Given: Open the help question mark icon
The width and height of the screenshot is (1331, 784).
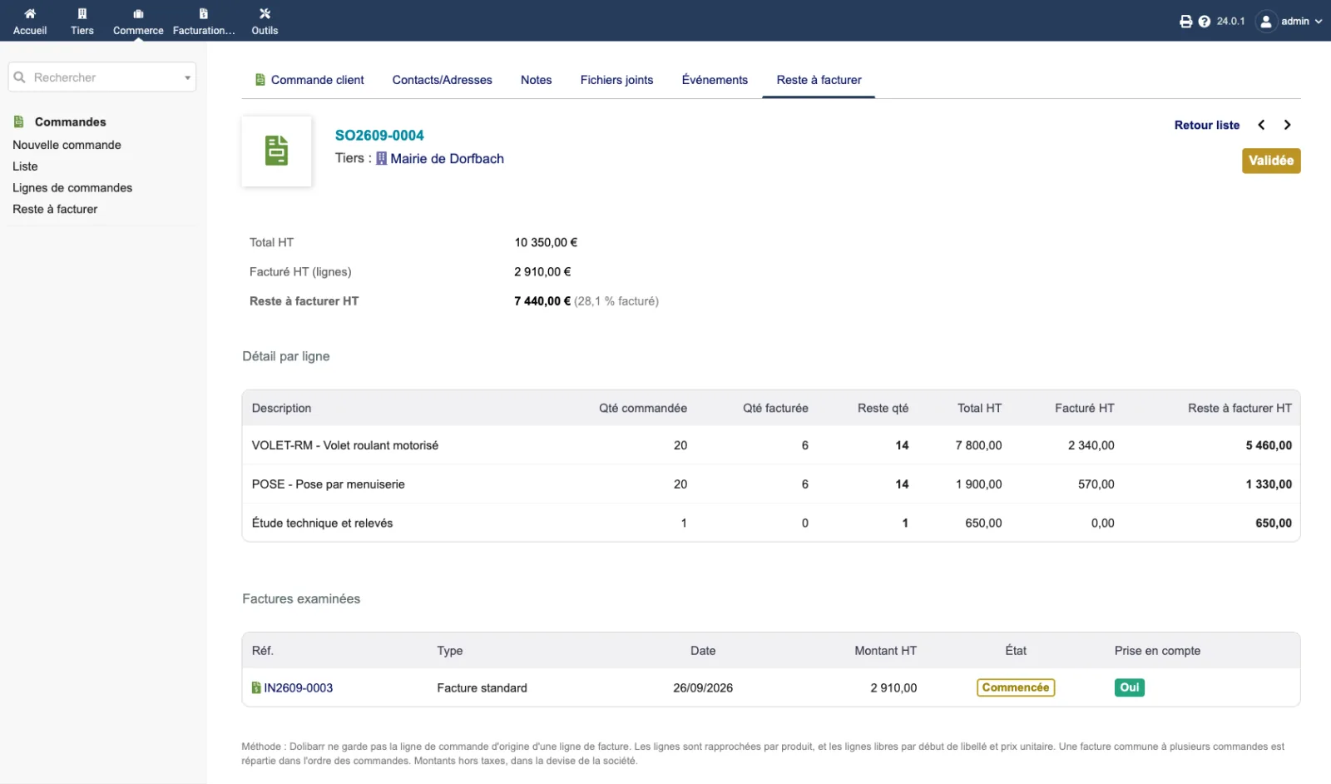Looking at the screenshot, I should tap(1204, 22).
